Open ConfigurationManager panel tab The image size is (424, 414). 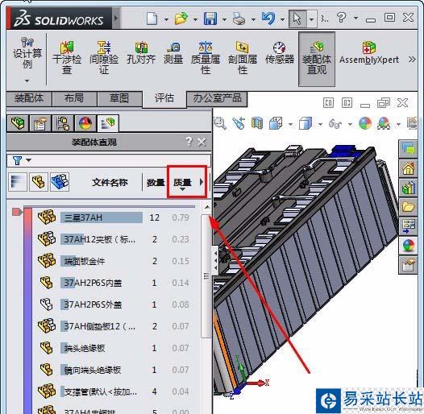point(63,123)
